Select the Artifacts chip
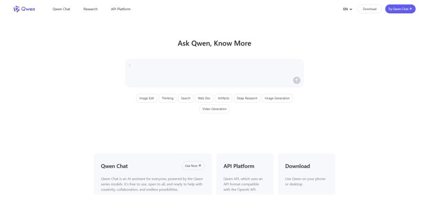429x205 pixels. coord(224,98)
